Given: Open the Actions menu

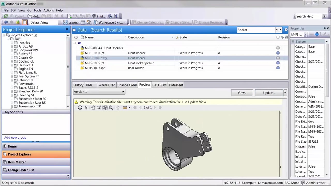Looking at the screenshot, I should click(49, 10).
